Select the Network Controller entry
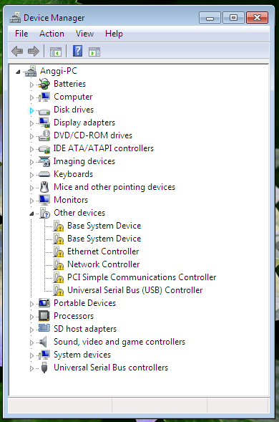This screenshot has width=279, height=422. [x=104, y=264]
